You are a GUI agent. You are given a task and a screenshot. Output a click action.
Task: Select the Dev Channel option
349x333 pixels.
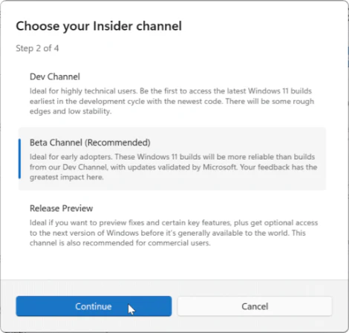[x=172, y=94]
